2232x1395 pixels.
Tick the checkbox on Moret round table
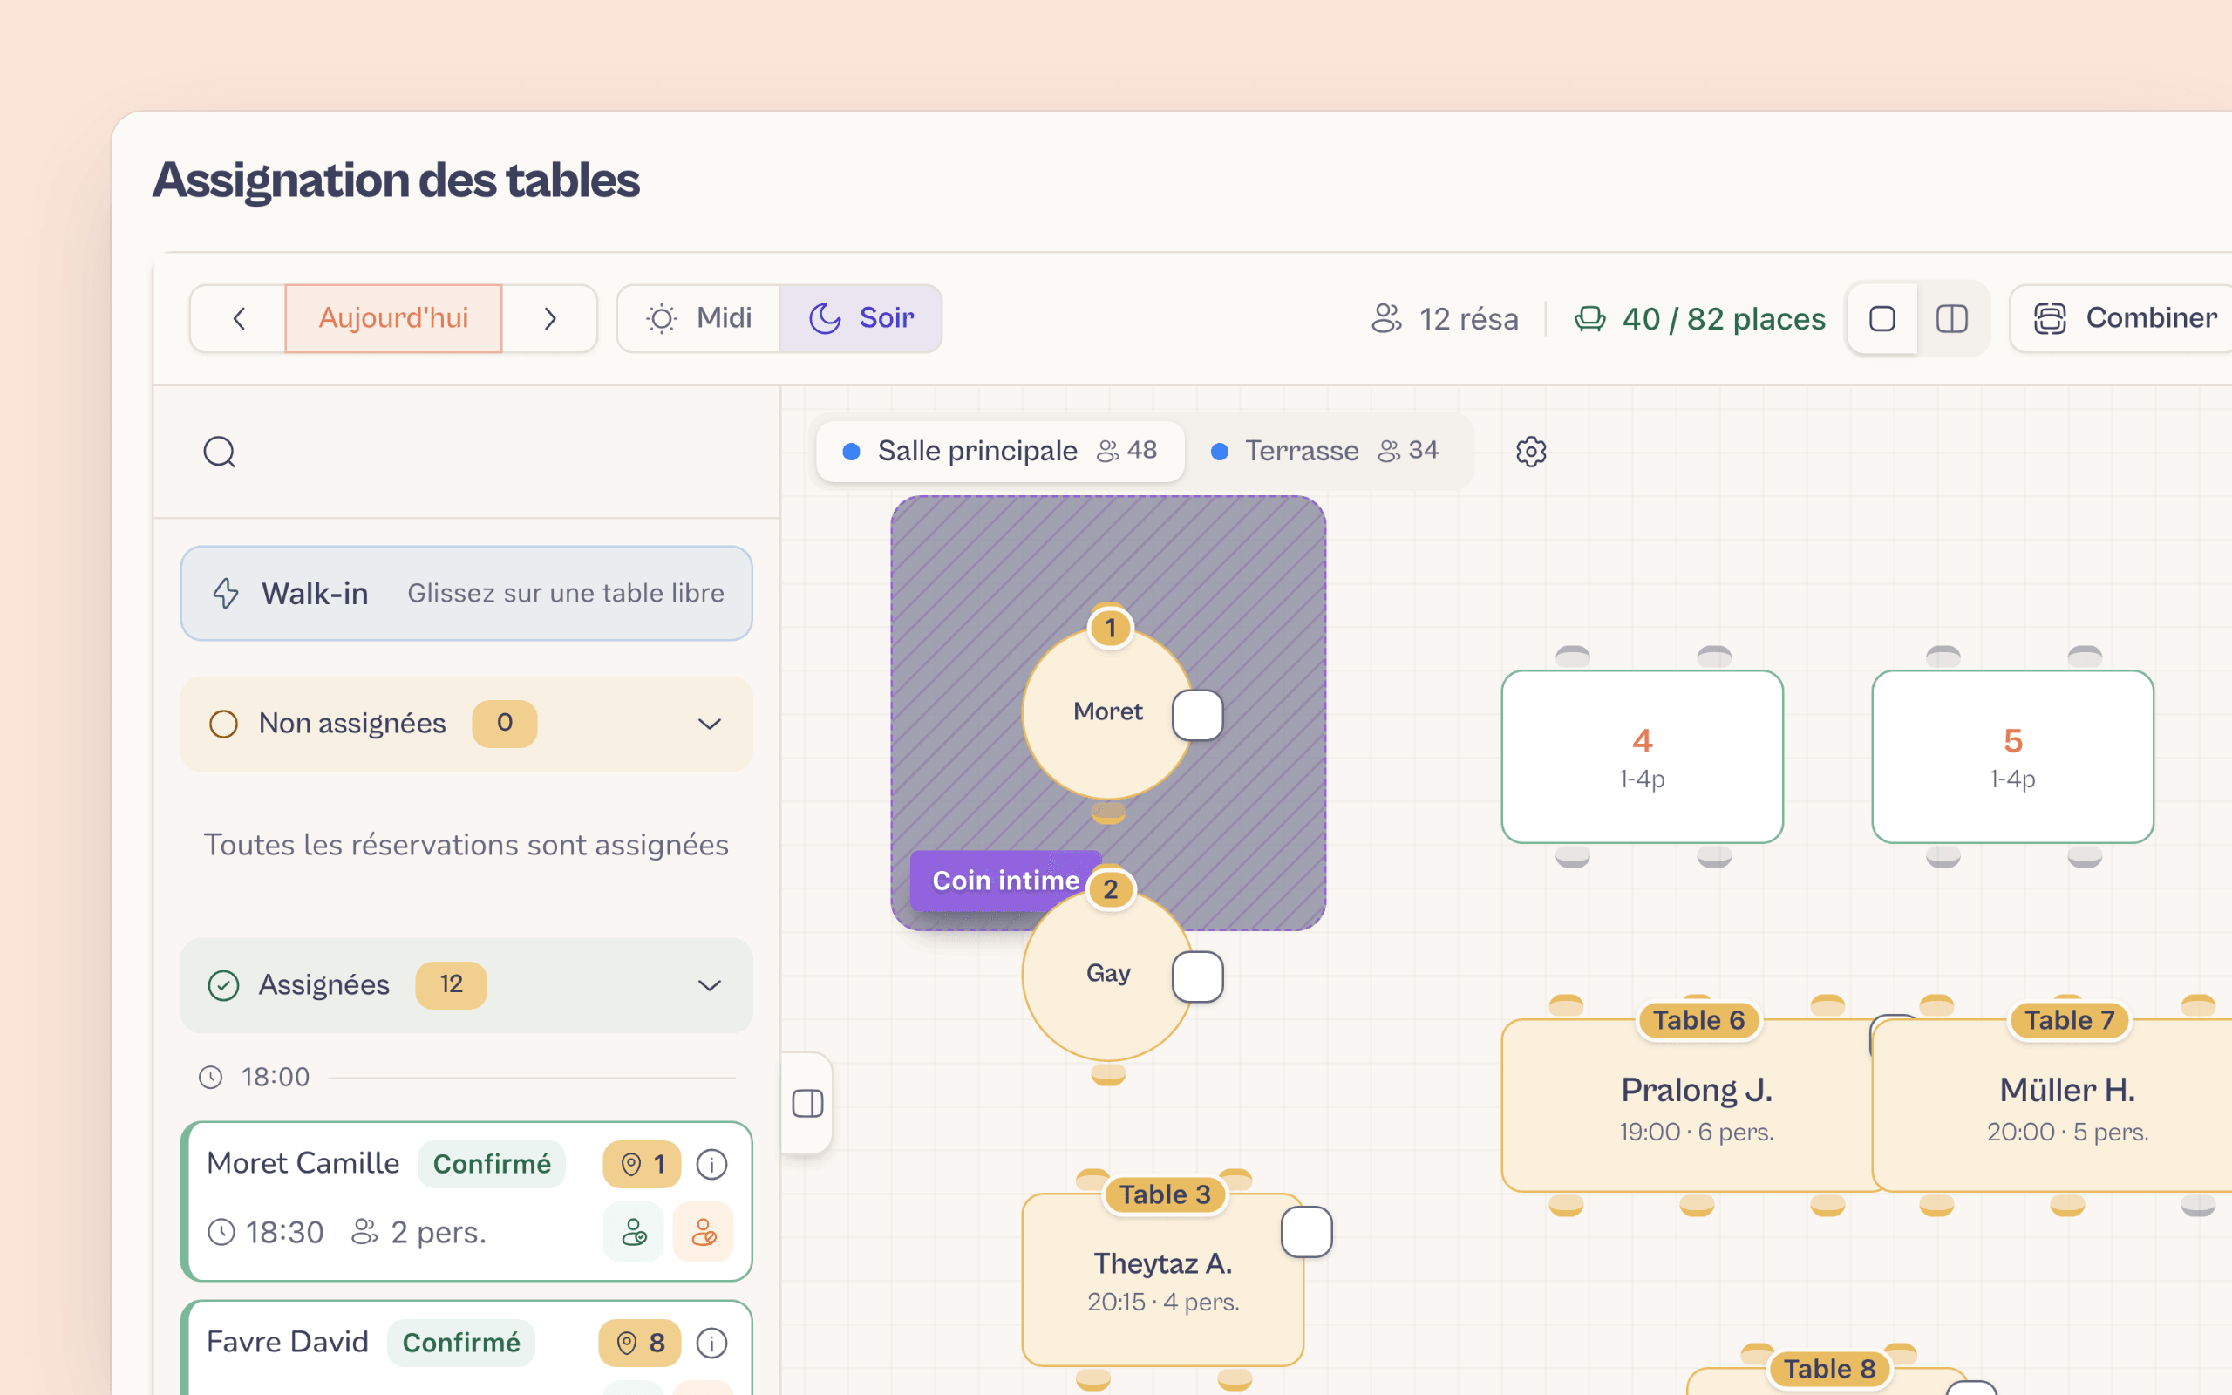pyautogui.click(x=1198, y=715)
